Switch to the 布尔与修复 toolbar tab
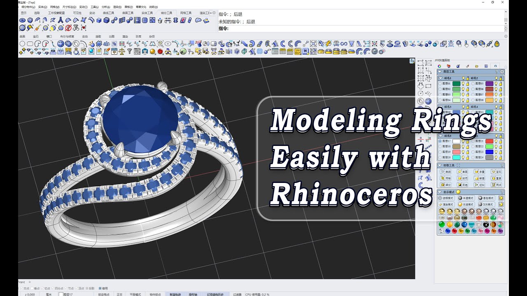 (67, 37)
